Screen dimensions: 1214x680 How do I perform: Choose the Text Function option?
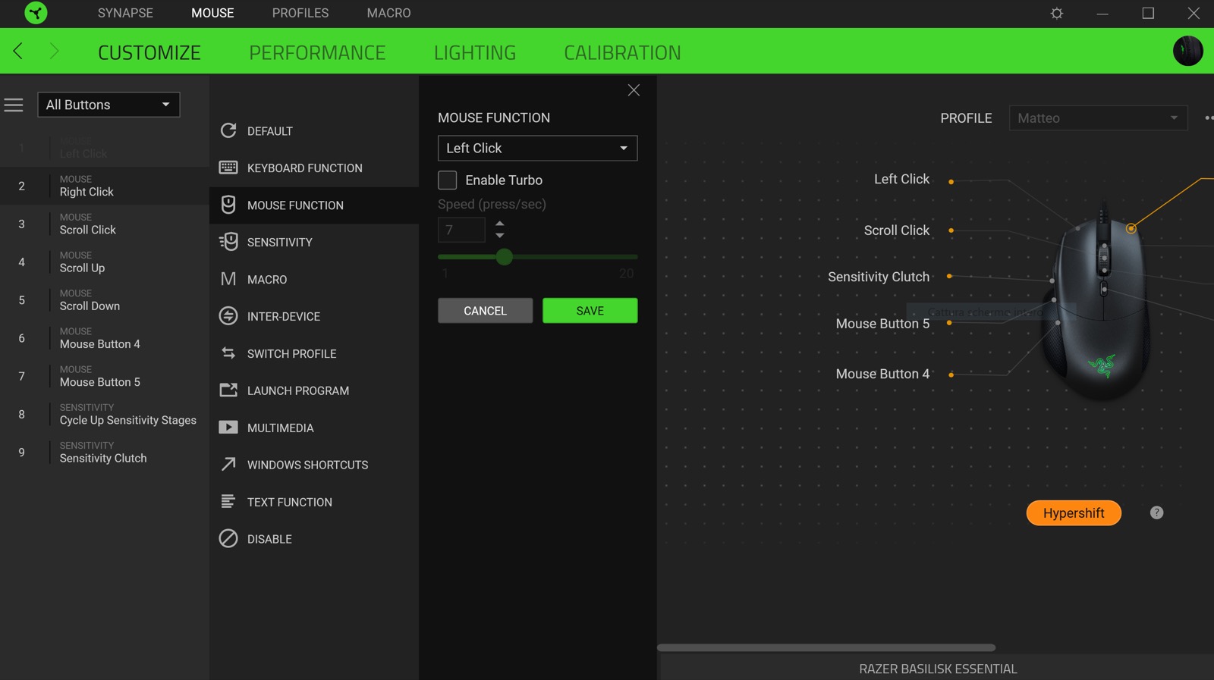click(314, 502)
